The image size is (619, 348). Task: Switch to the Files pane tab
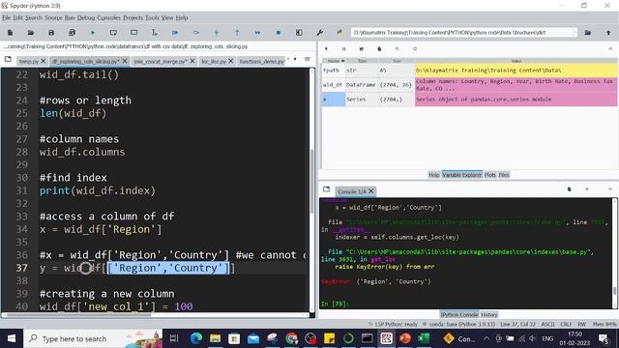coord(504,175)
